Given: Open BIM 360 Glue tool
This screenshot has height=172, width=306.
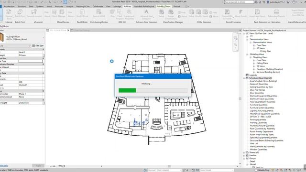Looking at the screenshot, I should 112,13.
